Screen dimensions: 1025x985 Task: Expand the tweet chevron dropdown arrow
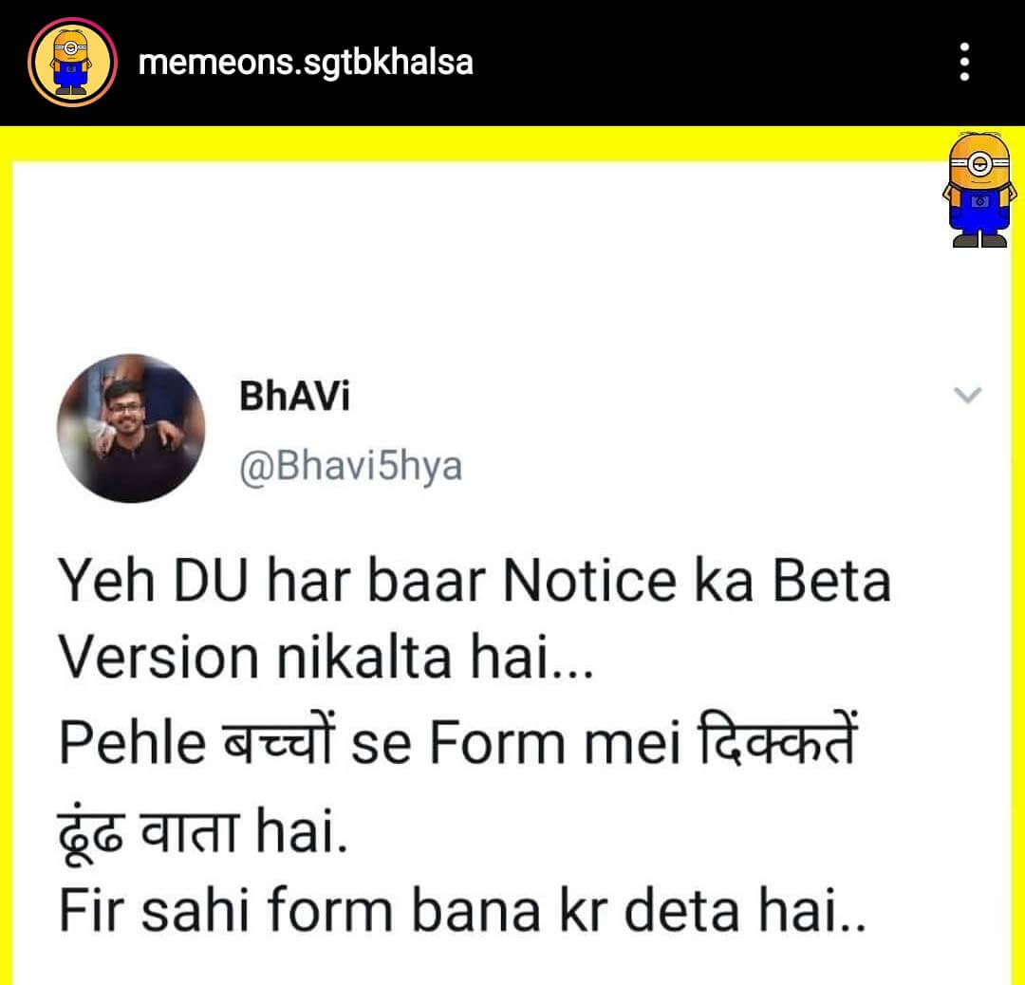[x=967, y=395]
